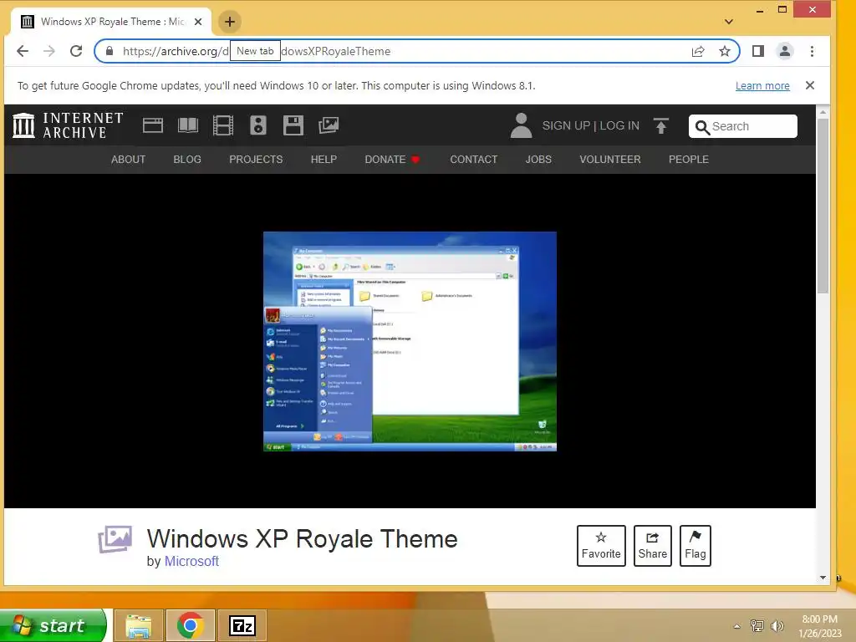Dismiss the Chrome update notification bar

click(809, 85)
